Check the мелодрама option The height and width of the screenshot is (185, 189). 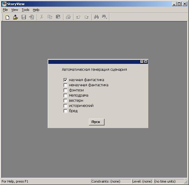[x=65, y=95]
